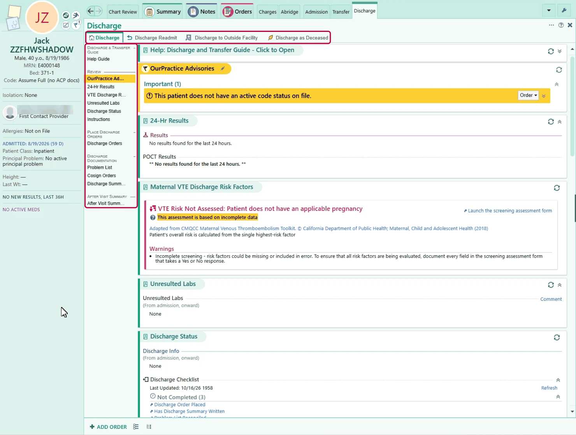Launch the screening assessment form link

[x=508, y=211]
